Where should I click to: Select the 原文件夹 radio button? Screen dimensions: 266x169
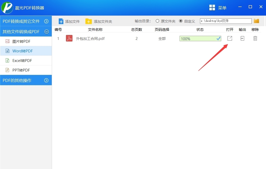(x=157, y=21)
